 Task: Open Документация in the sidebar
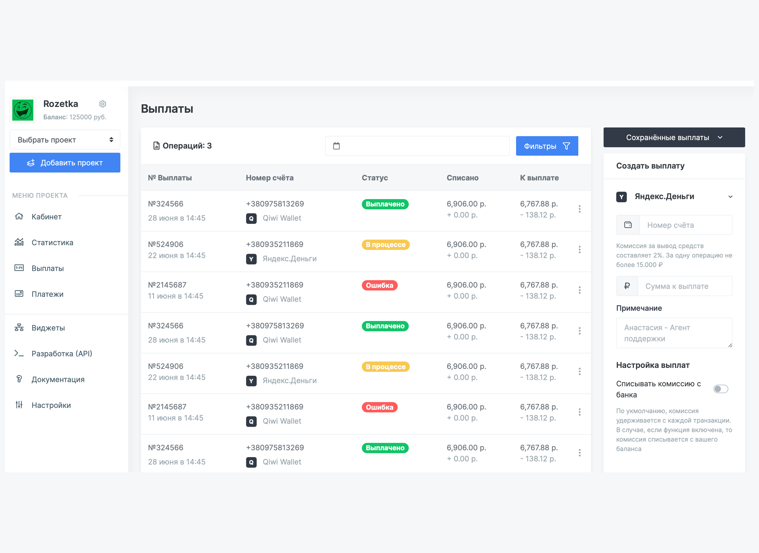(x=58, y=379)
